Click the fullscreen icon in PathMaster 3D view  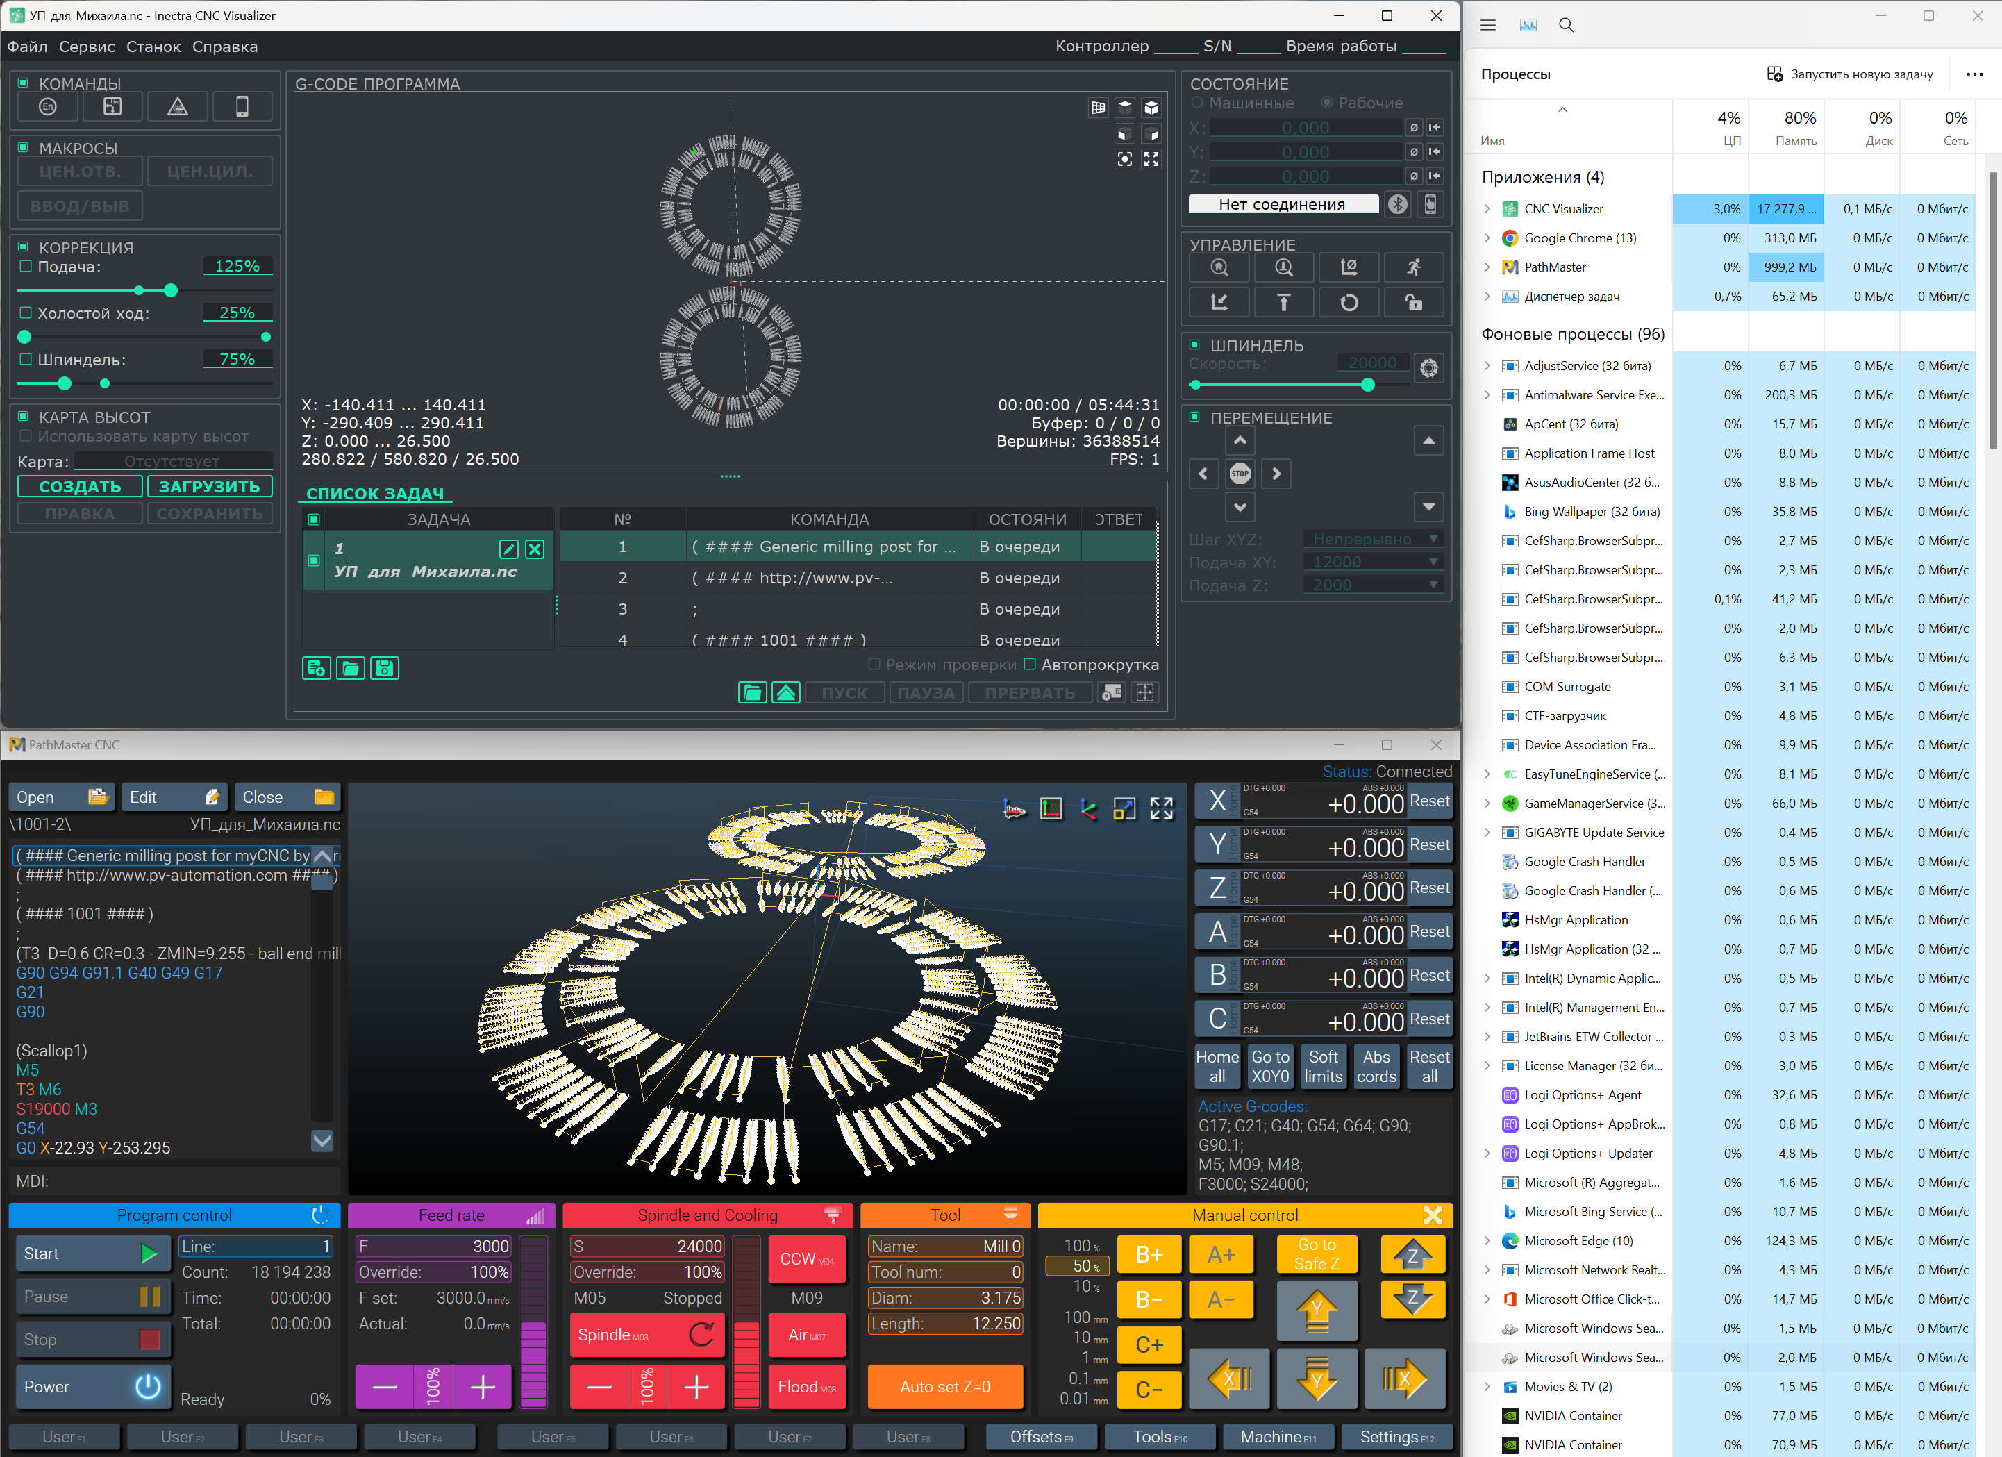coord(1161,807)
